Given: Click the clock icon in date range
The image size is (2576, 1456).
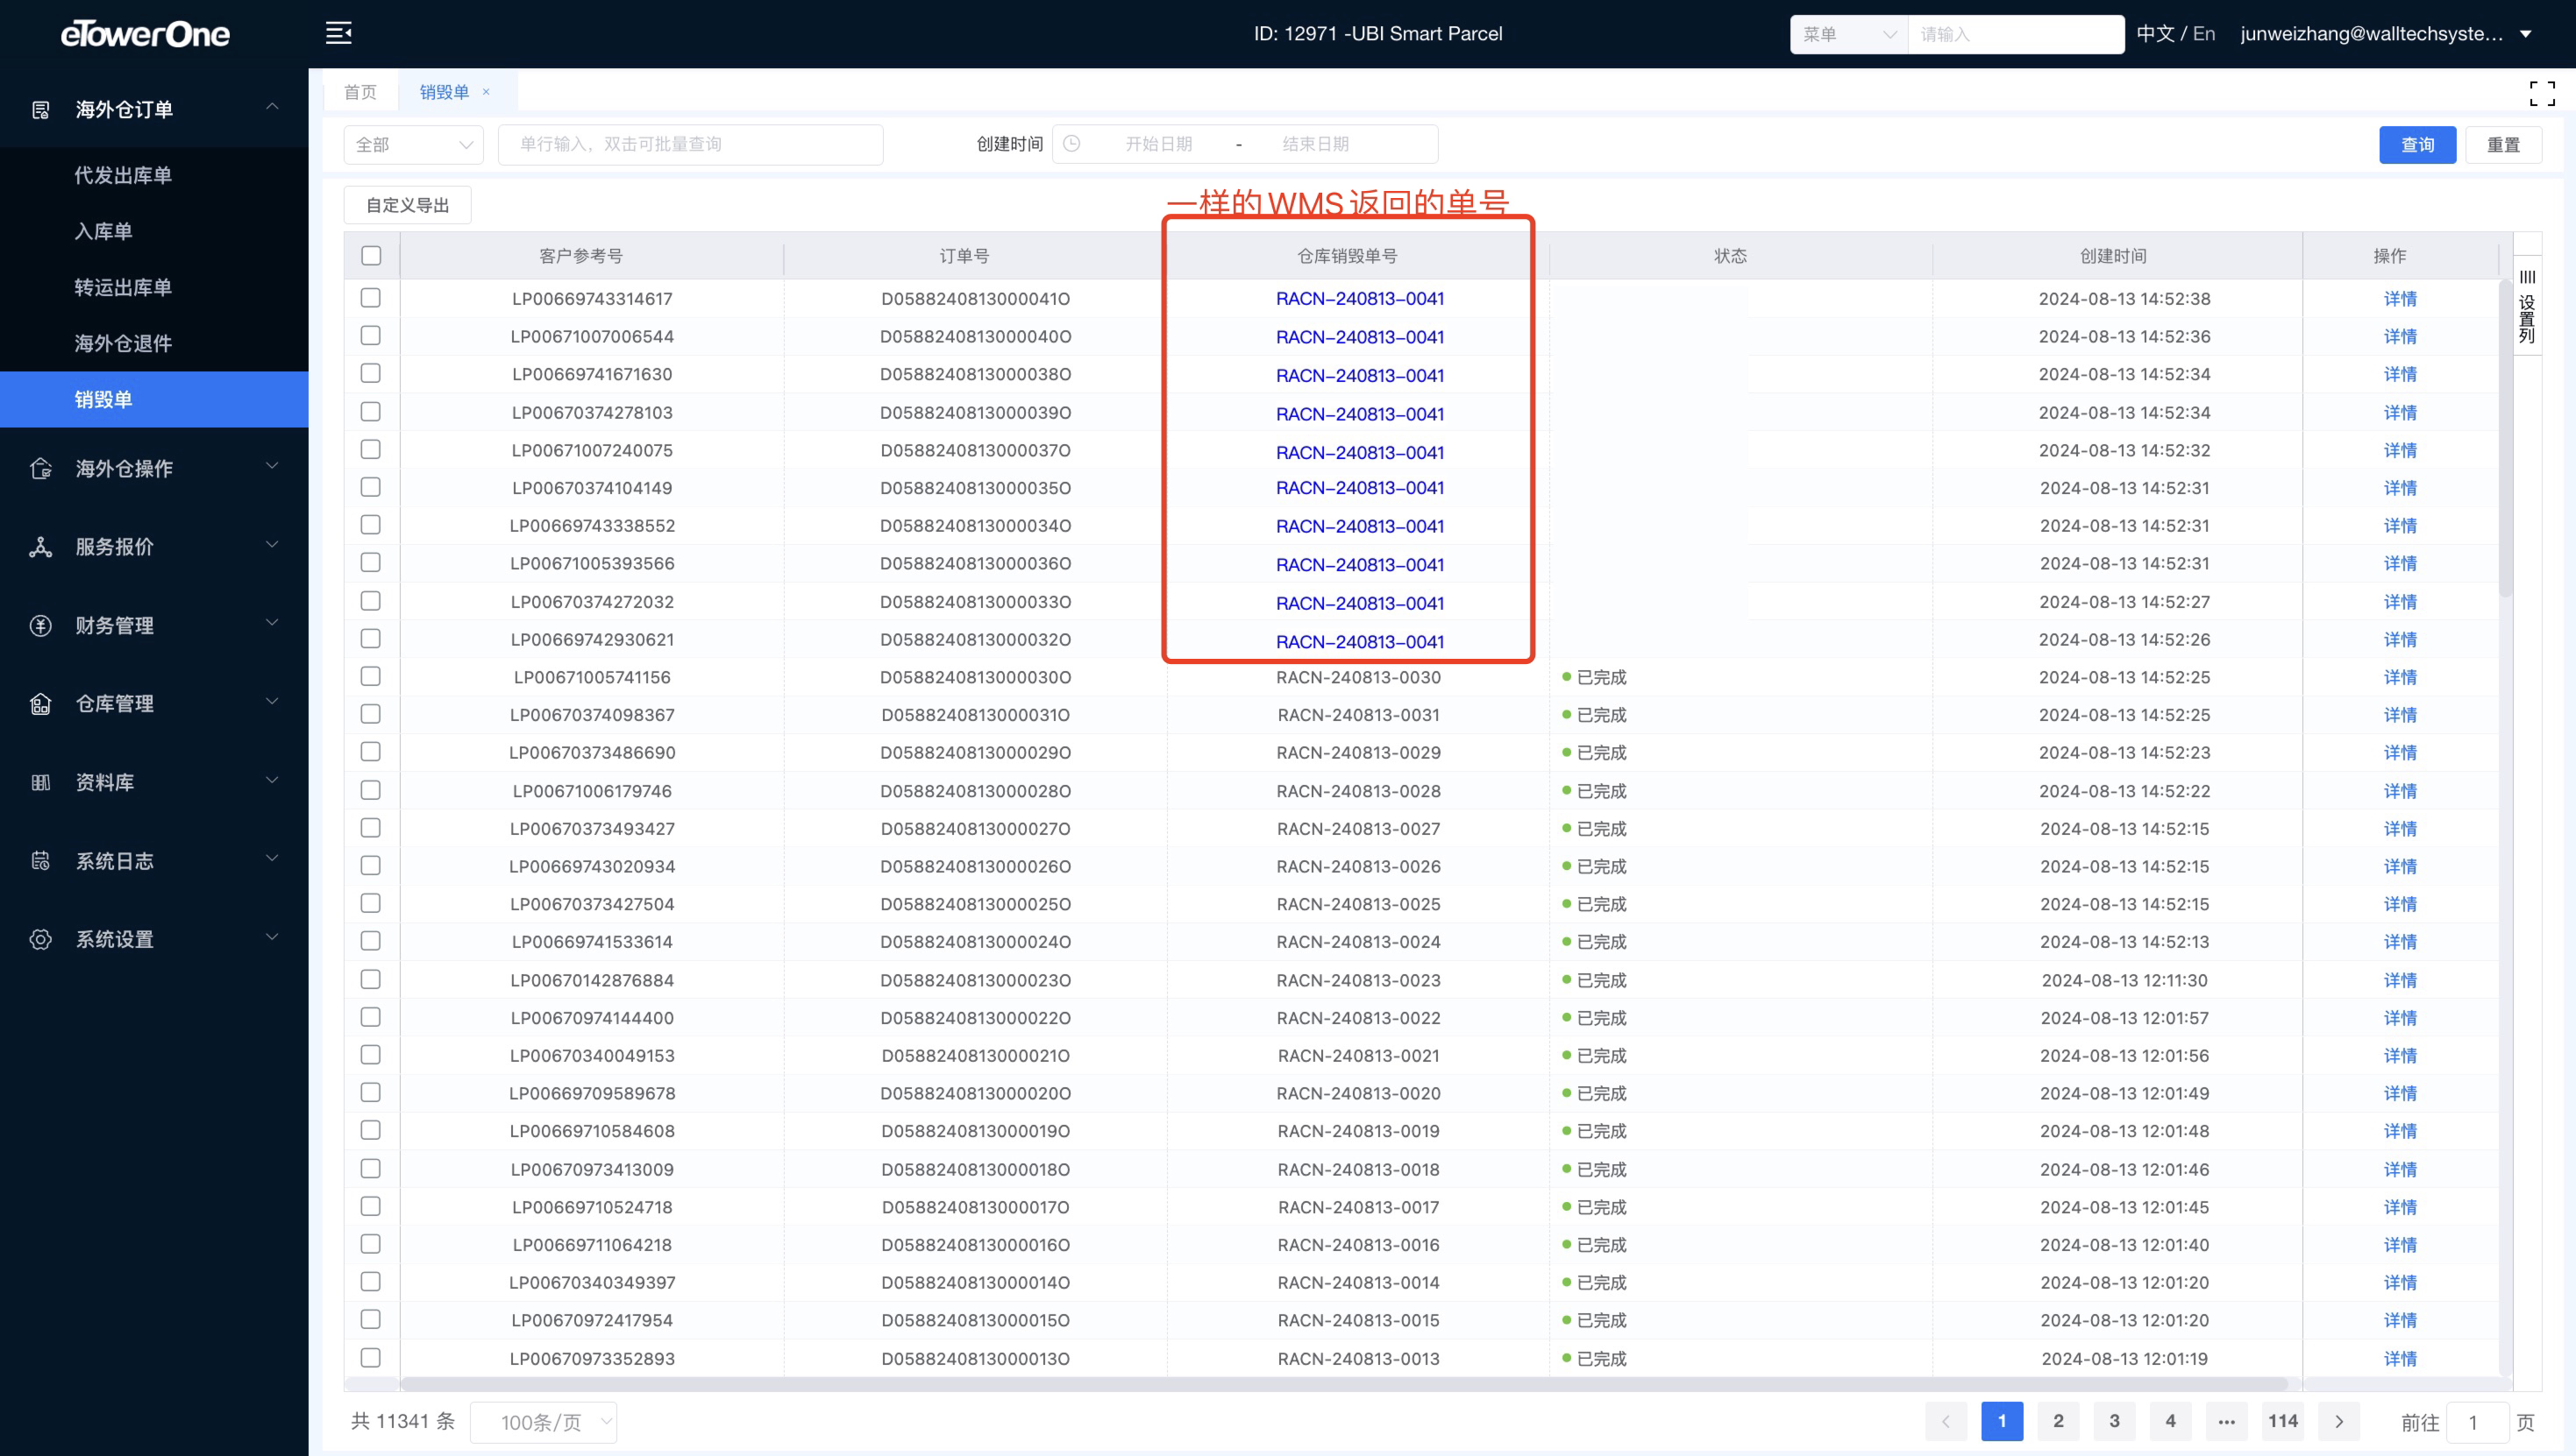Looking at the screenshot, I should click(1071, 144).
